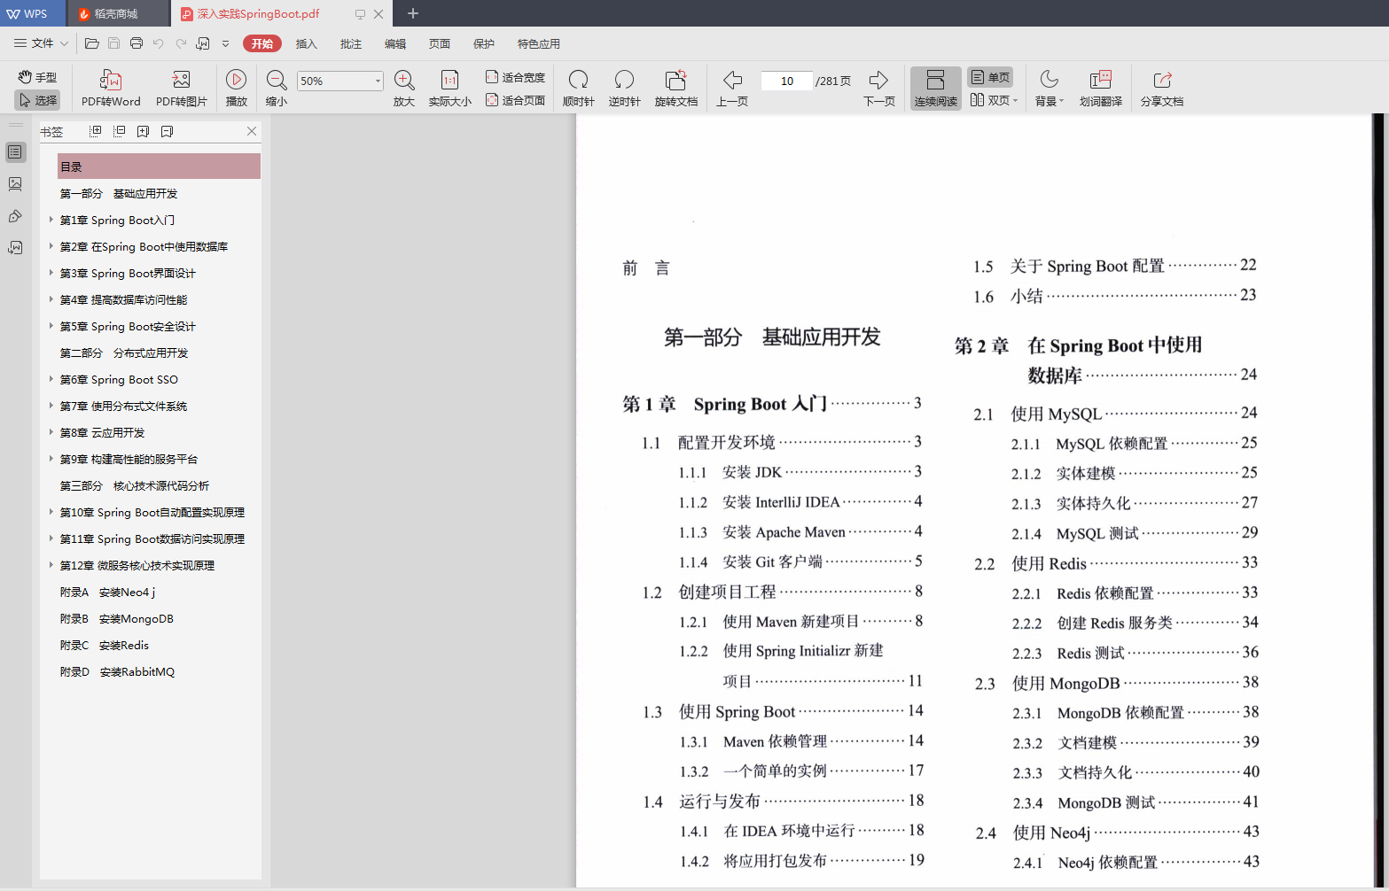Click the 缩小 zoom out icon
The height and width of the screenshot is (891, 1389).
277,89
